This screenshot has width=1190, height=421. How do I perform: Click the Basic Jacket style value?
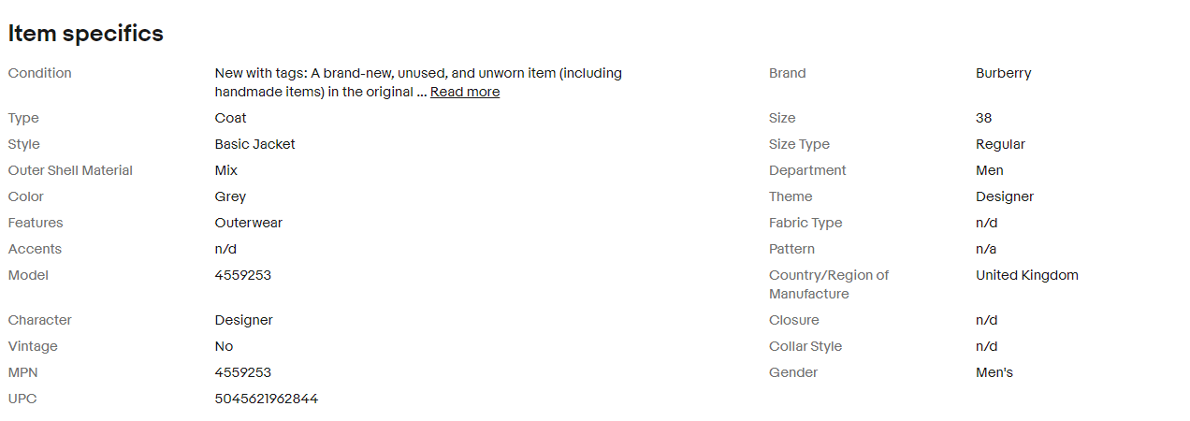255,144
